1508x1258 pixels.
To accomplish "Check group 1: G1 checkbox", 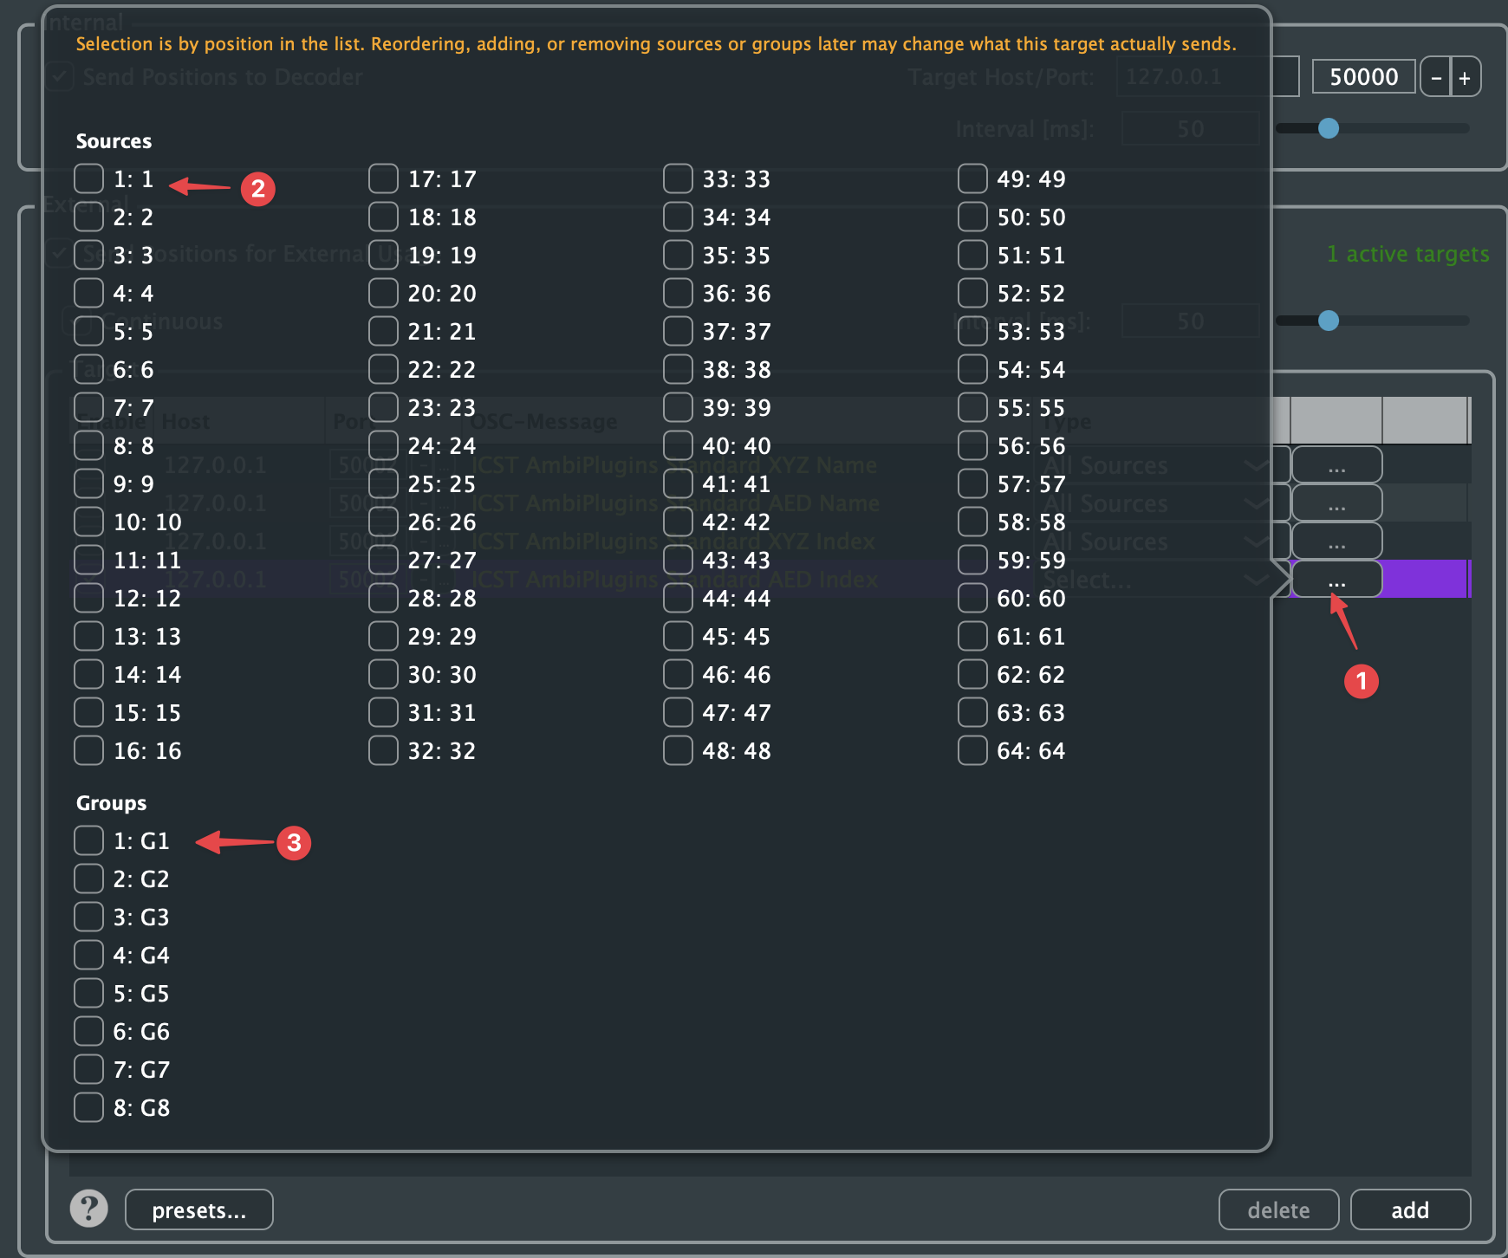I will 88,840.
